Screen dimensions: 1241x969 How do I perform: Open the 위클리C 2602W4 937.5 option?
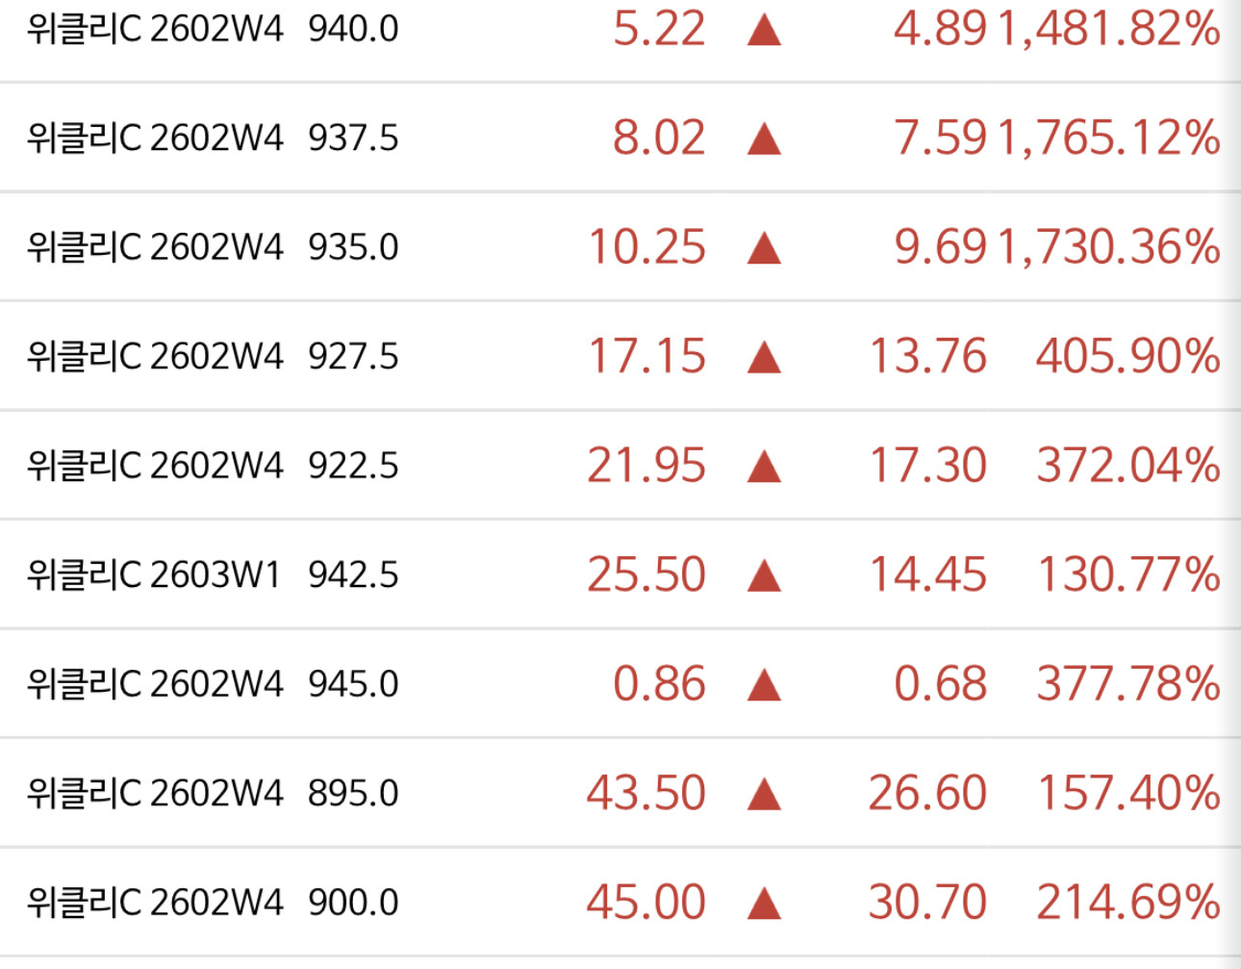212,138
